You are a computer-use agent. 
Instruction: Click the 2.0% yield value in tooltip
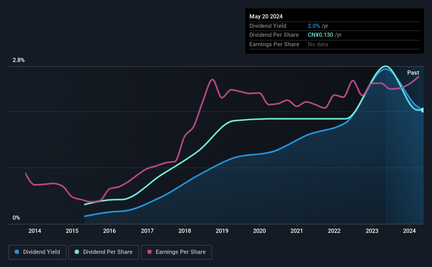click(x=314, y=26)
